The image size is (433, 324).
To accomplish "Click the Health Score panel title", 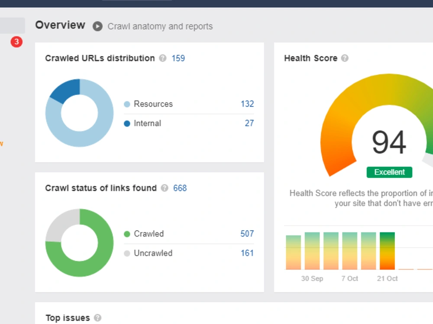I will 310,58.
